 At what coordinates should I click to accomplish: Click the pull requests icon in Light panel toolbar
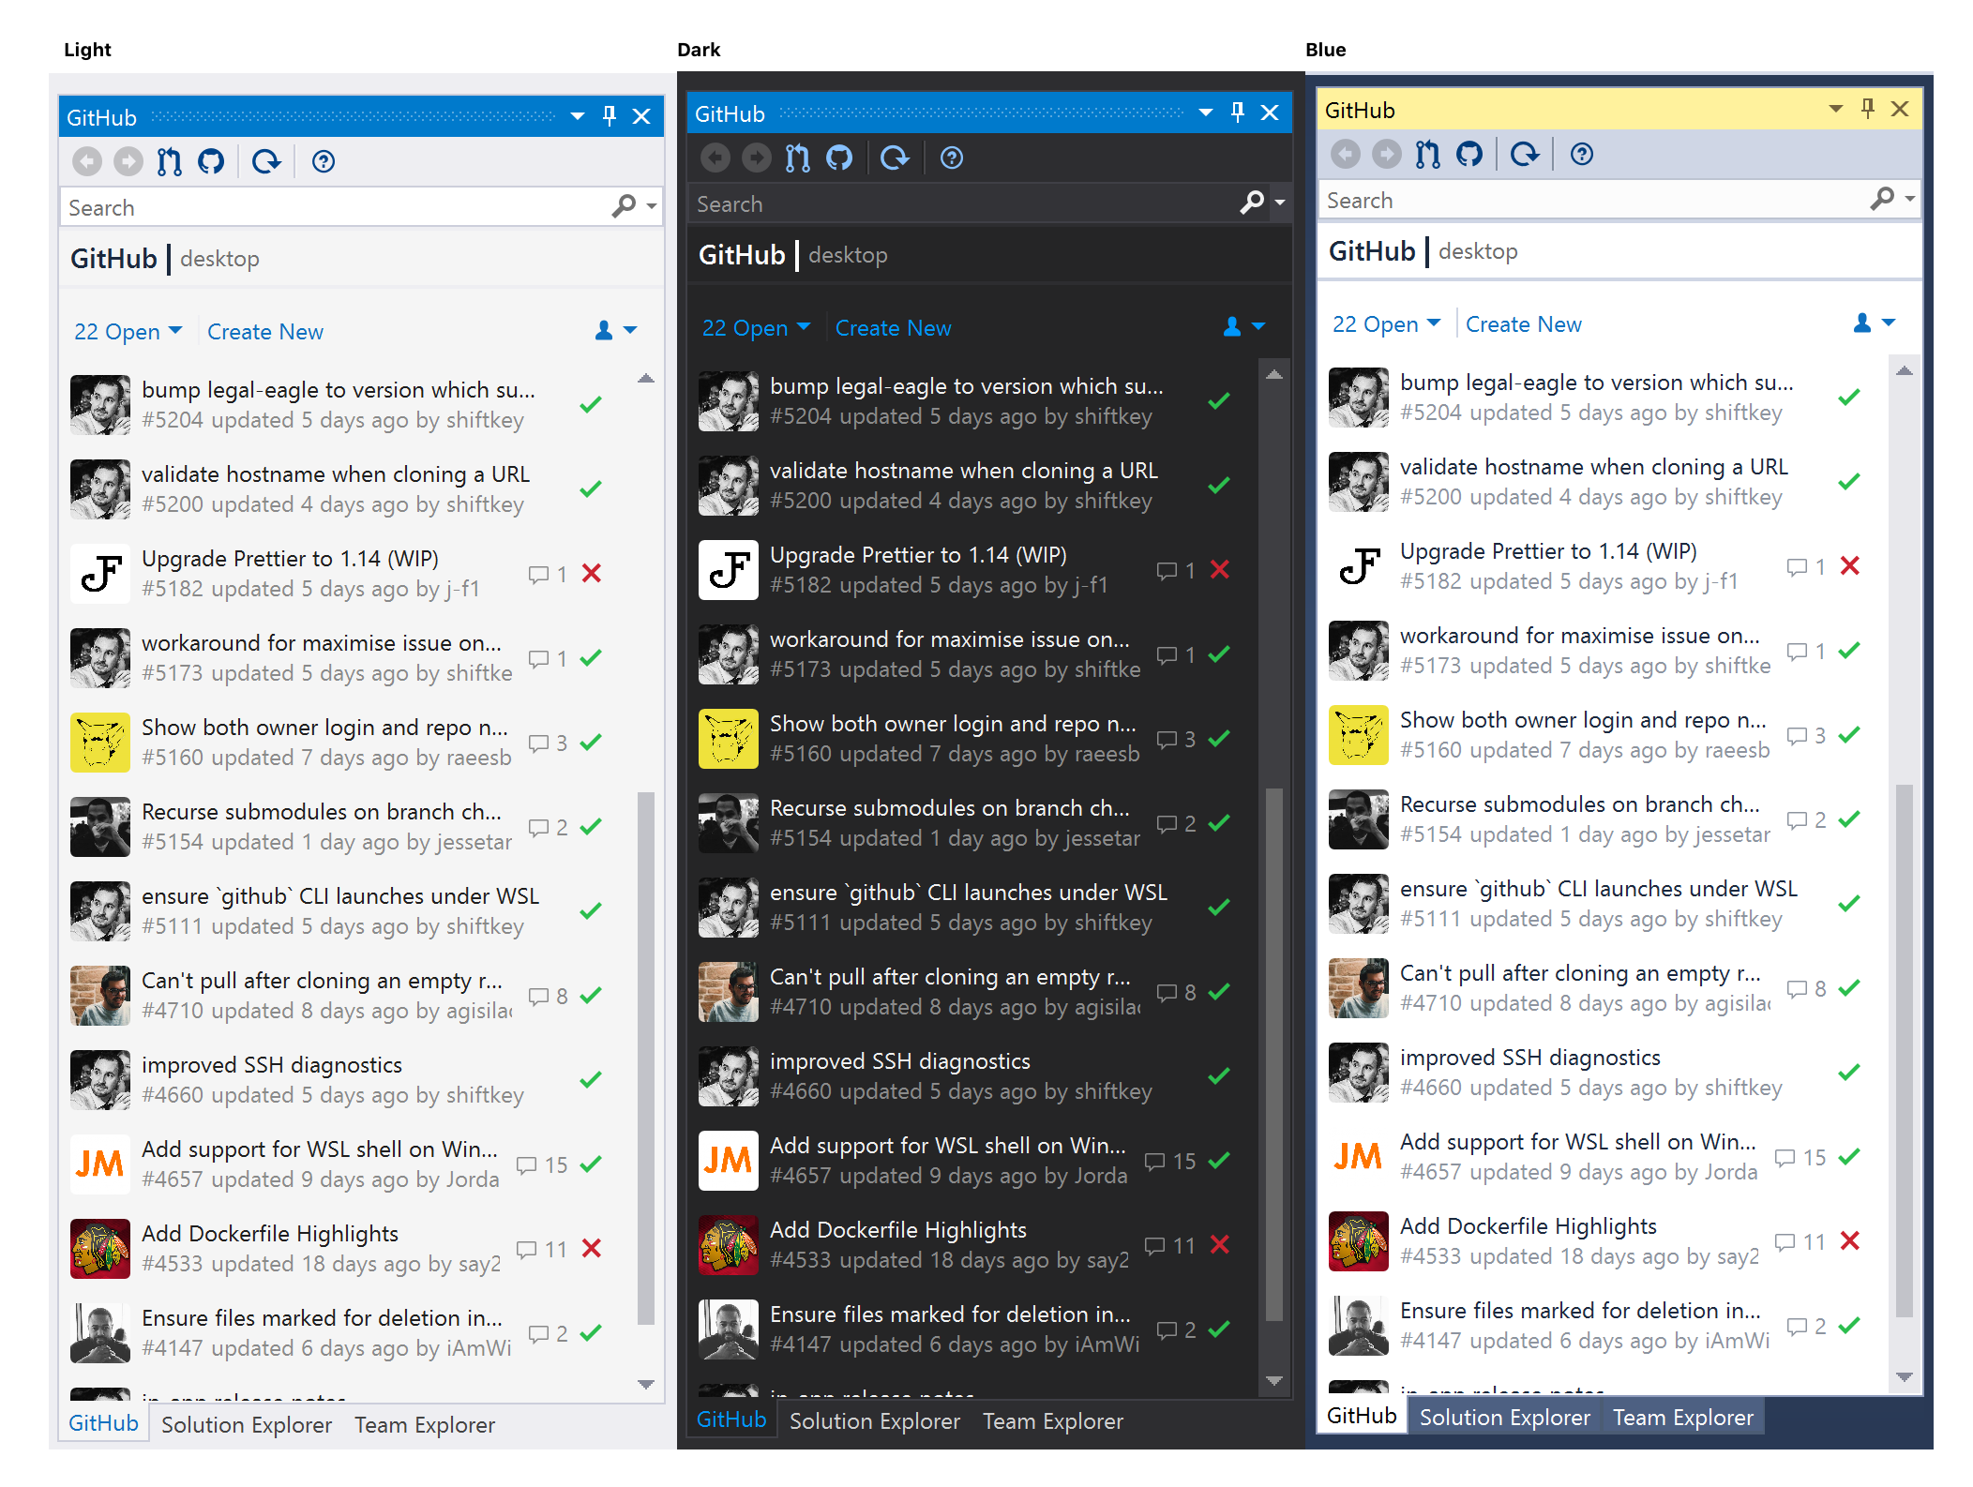click(x=170, y=162)
